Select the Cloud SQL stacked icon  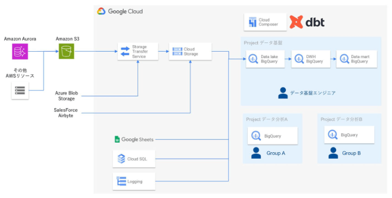click(121, 159)
